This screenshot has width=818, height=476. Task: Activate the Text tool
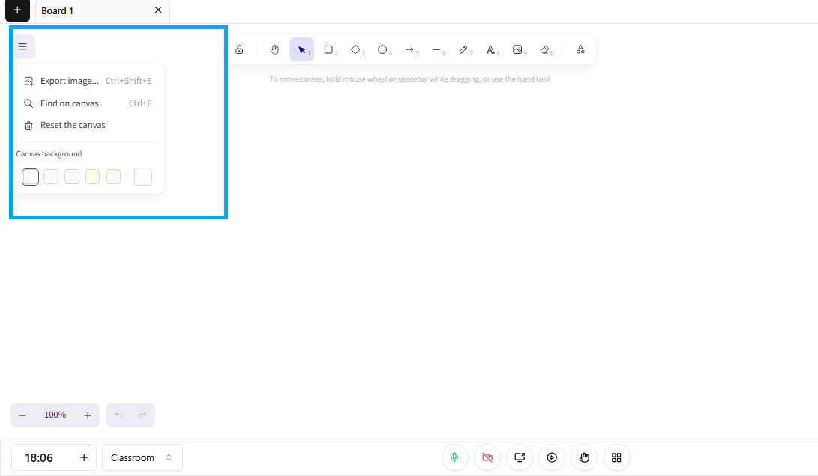491,50
